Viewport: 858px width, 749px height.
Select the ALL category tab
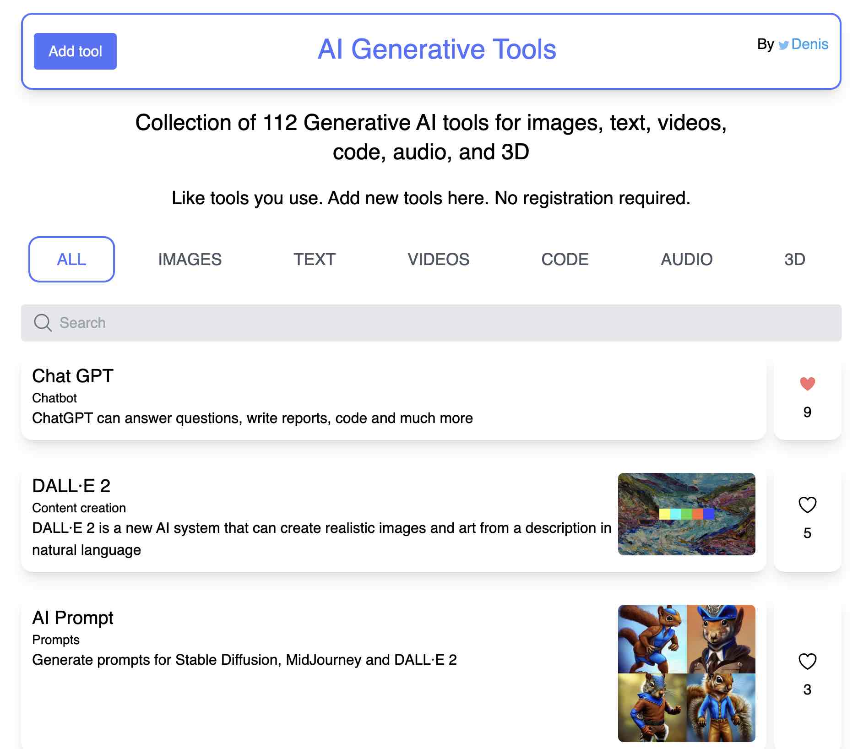71,259
